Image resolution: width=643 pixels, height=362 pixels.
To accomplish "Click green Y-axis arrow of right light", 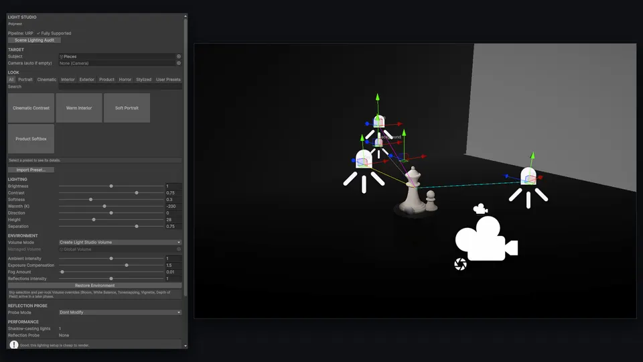I will point(532,156).
